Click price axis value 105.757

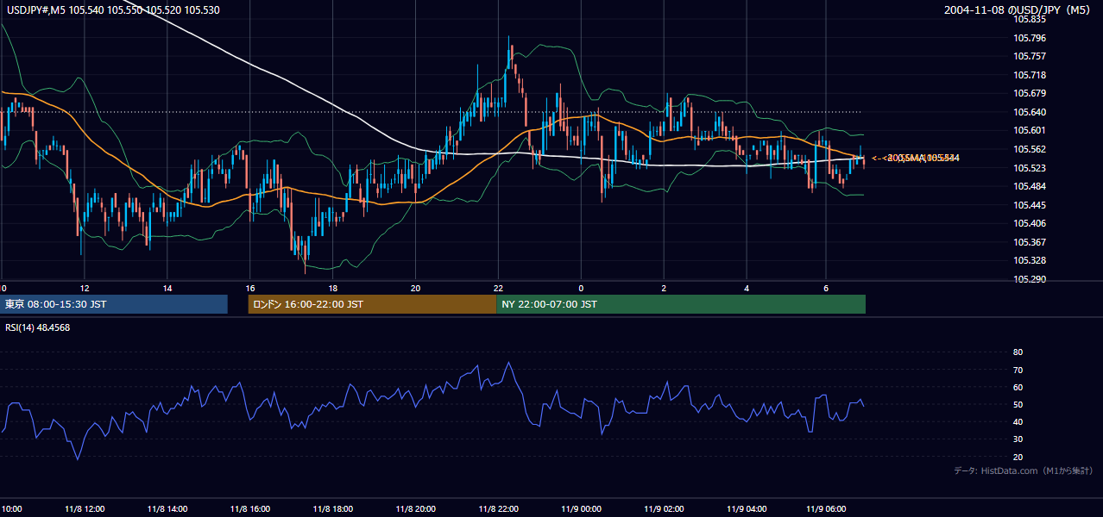(x=1030, y=57)
